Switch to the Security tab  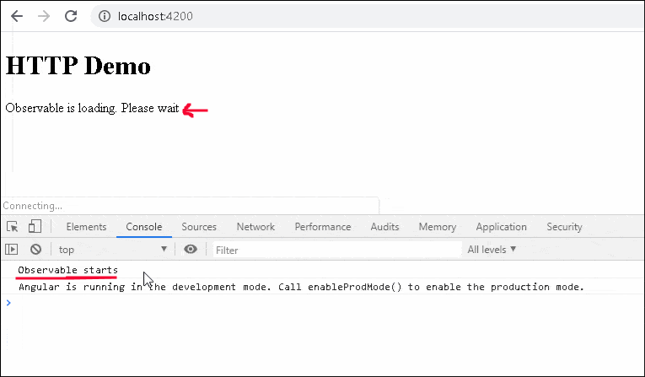(x=564, y=227)
